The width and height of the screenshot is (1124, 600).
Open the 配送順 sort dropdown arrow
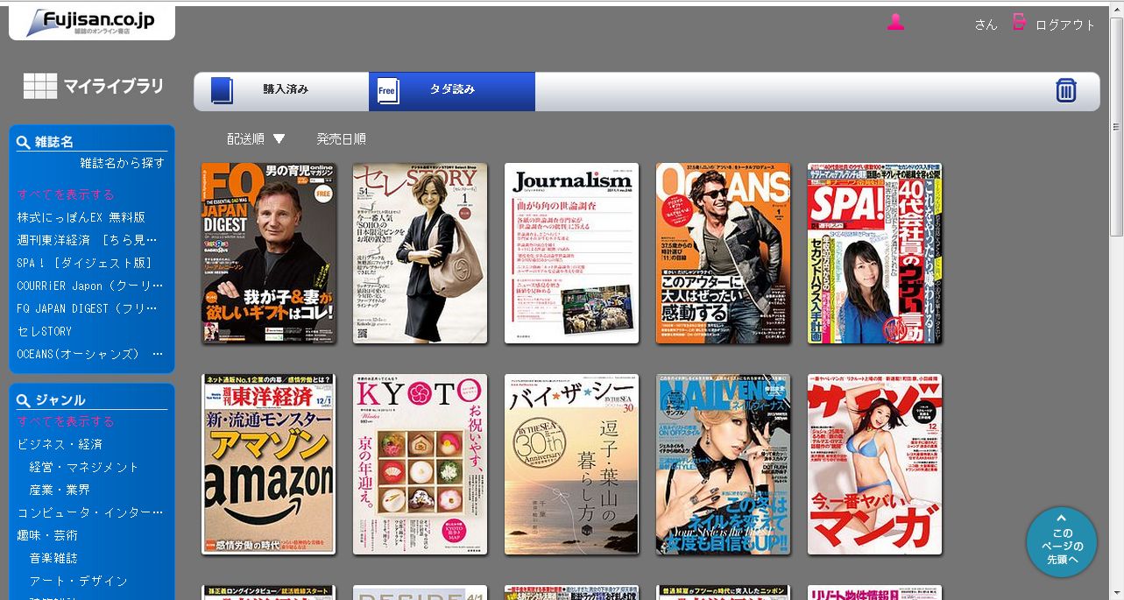tap(279, 138)
